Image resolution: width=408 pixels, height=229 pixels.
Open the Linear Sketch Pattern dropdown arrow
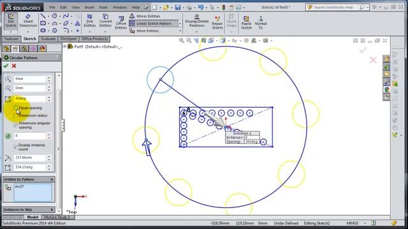180,24
